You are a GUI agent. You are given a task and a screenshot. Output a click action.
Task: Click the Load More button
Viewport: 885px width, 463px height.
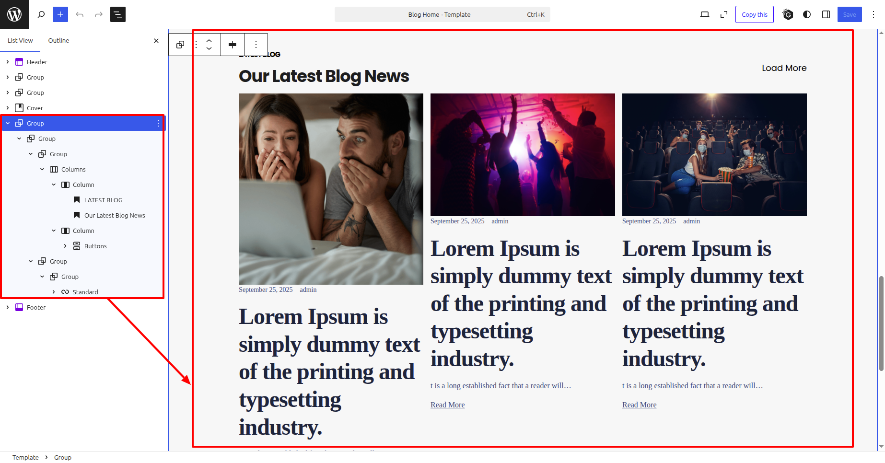tap(784, 68)
